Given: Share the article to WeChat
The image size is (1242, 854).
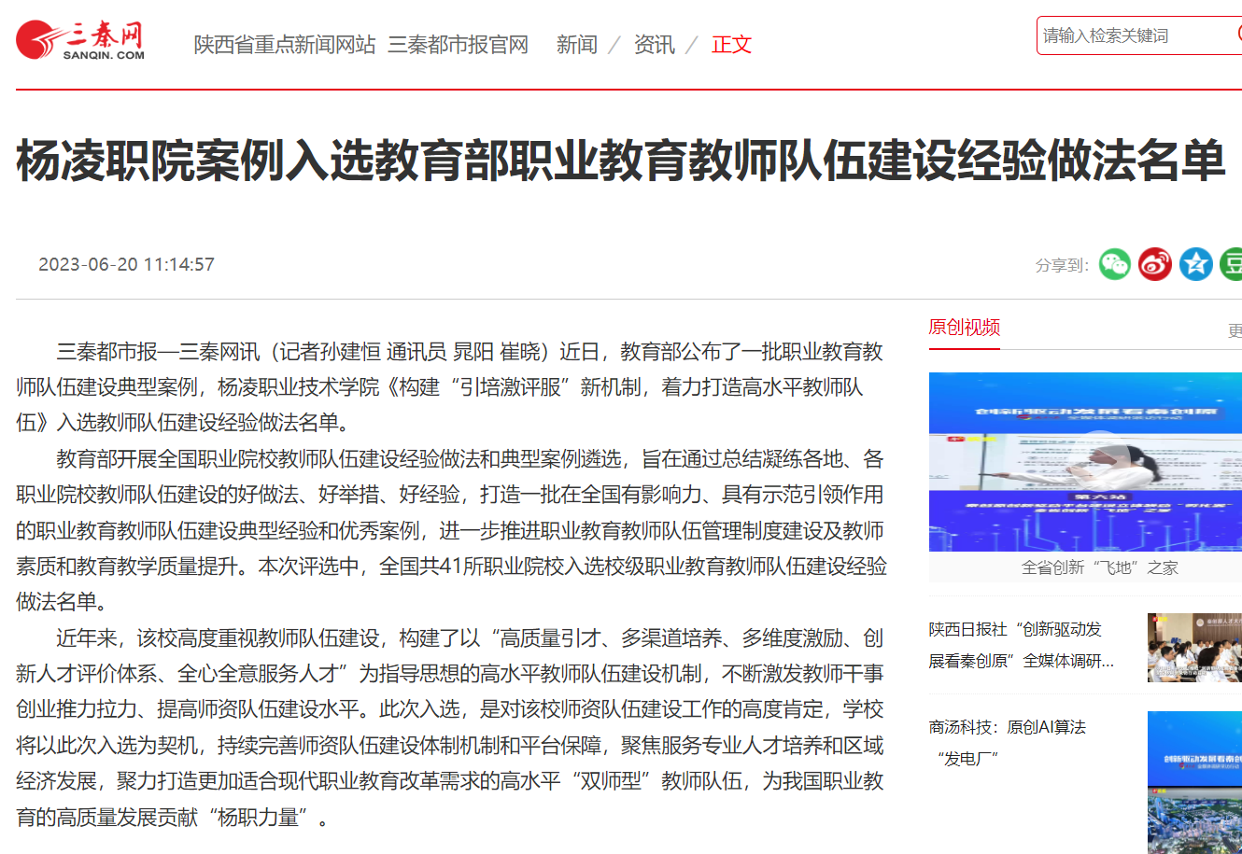Looking at the screenshot, I should pos(1114,264).
